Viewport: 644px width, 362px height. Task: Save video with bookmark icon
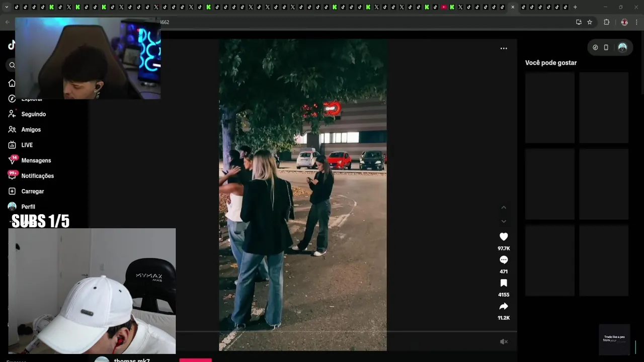[x=504, y=283]
